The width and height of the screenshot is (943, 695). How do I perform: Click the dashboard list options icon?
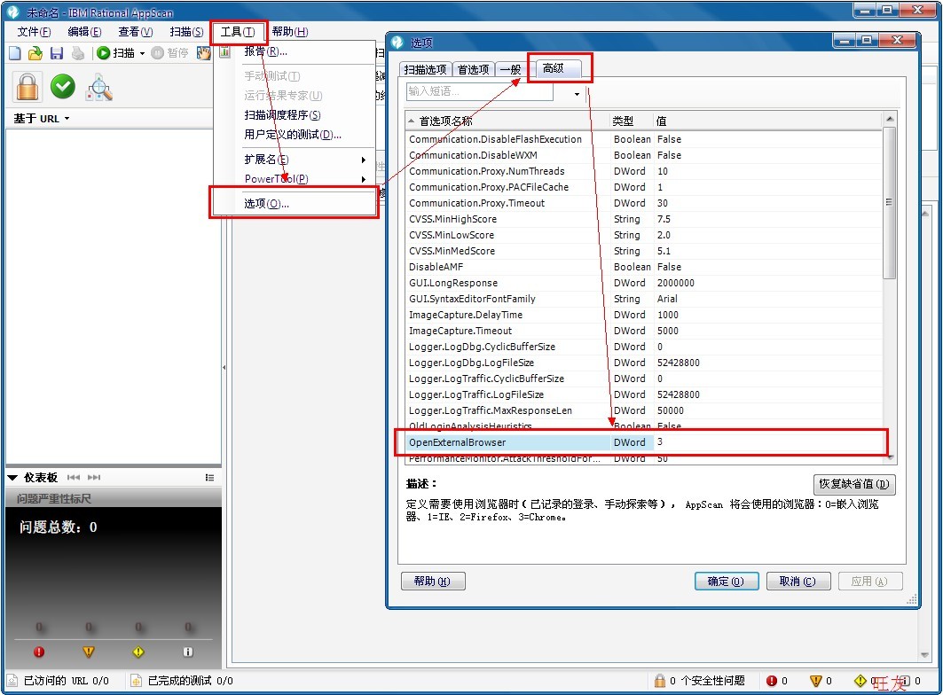[x=209, y=477]
